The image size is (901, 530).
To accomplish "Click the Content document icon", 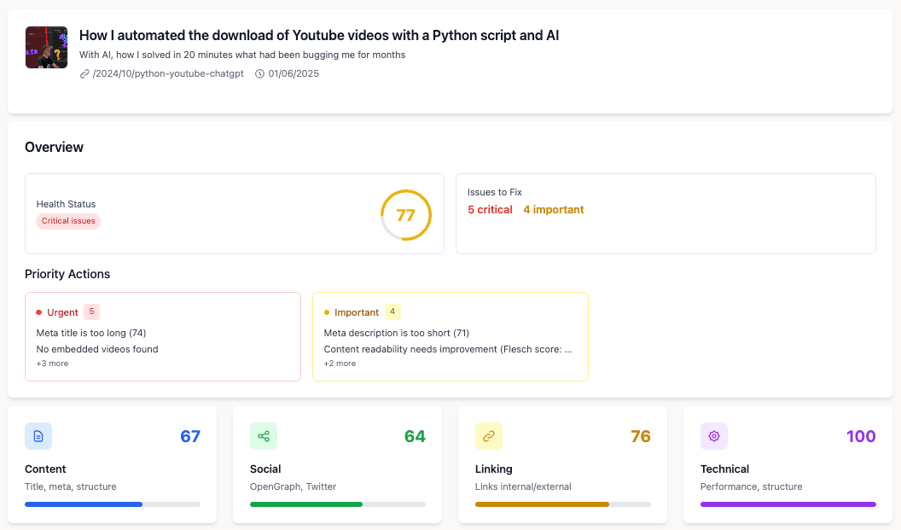I will (x=38, y=436).
